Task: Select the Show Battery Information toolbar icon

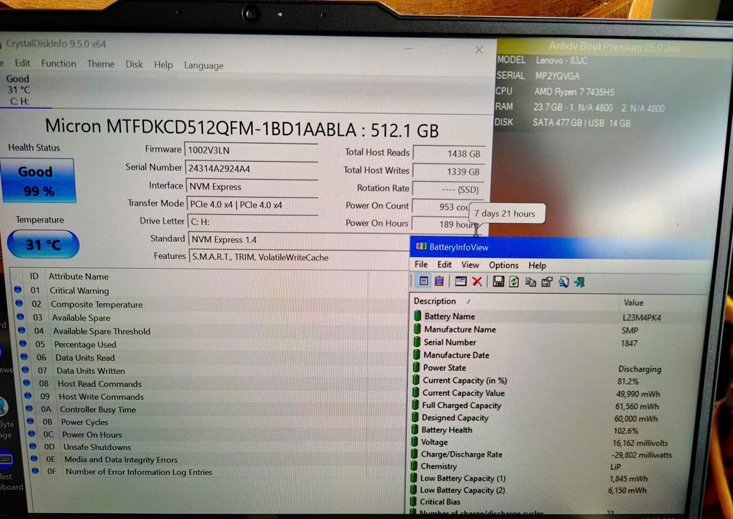Action: pos(424,281)
